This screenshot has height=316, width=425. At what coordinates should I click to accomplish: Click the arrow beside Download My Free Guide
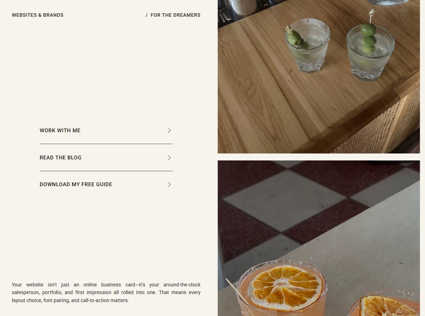[169, 184]
